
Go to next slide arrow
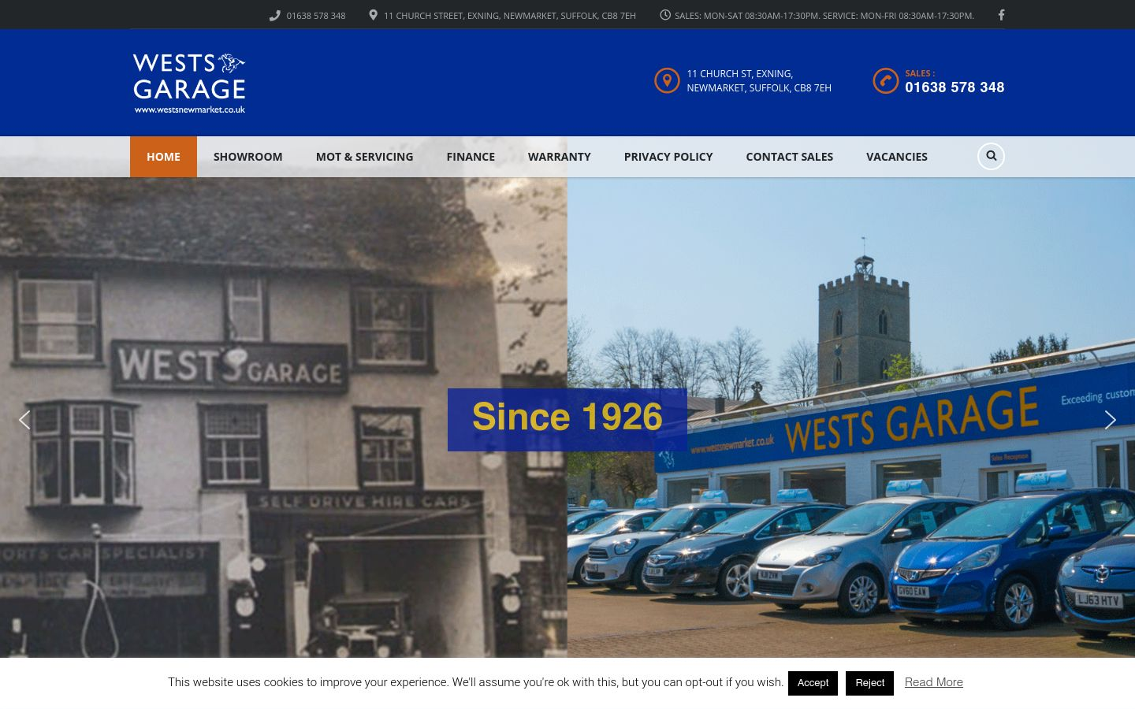click(1110, 420)
